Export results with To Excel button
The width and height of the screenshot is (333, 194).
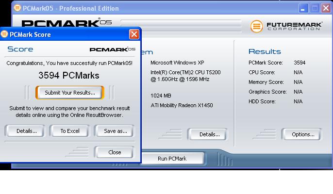pyautogui.click(x=70, y=131)
